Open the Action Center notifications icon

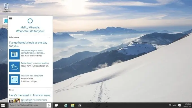(179, 105)
